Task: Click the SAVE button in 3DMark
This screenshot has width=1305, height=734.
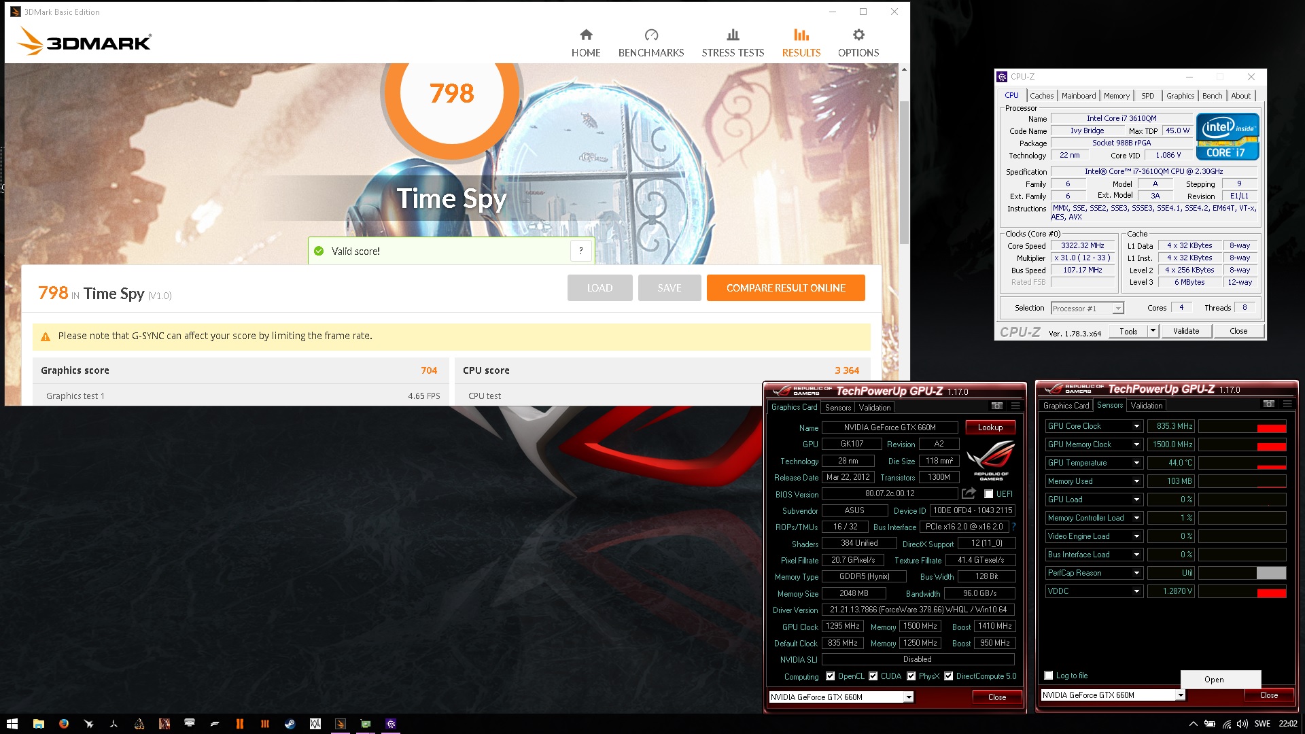Action: pos(669,288)
